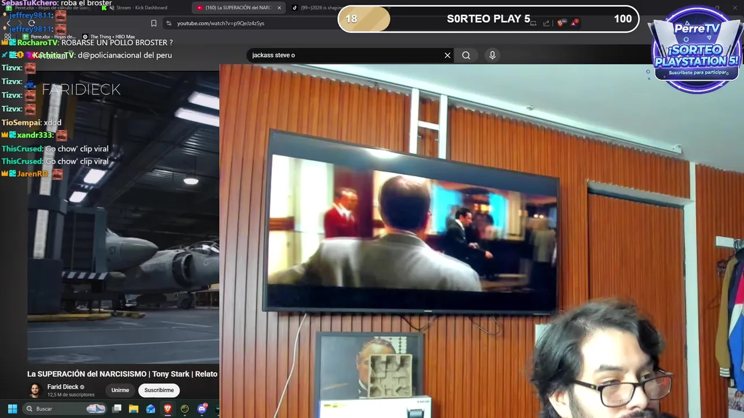Open Outlook from taskbar
Screen dimensions: 744x418
[151, 409]
